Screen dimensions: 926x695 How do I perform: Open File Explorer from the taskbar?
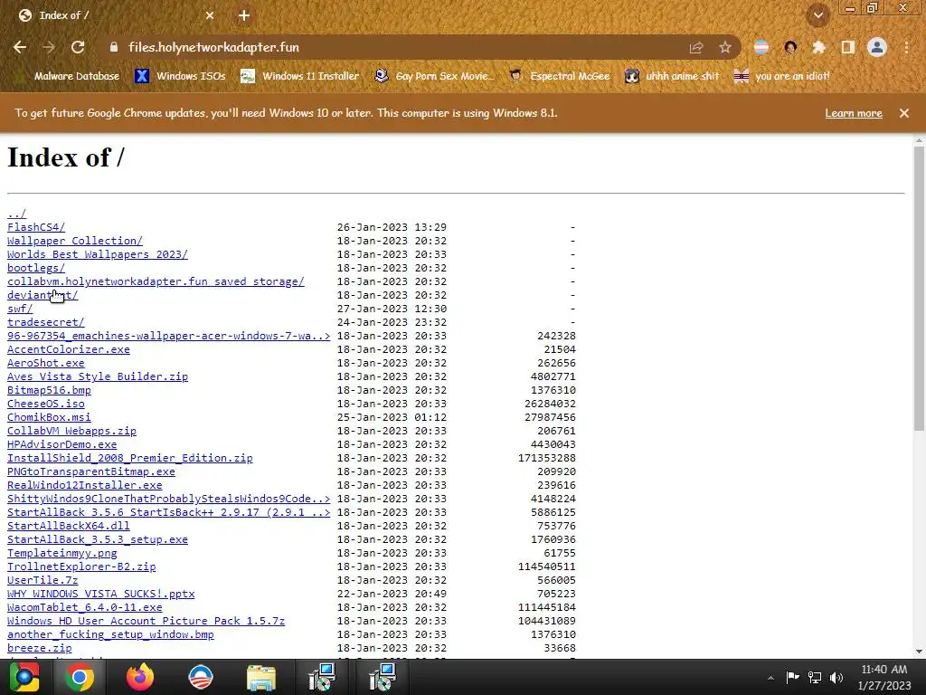click(x=261, y=677)
